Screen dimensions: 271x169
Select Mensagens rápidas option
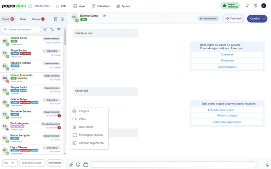89,135
